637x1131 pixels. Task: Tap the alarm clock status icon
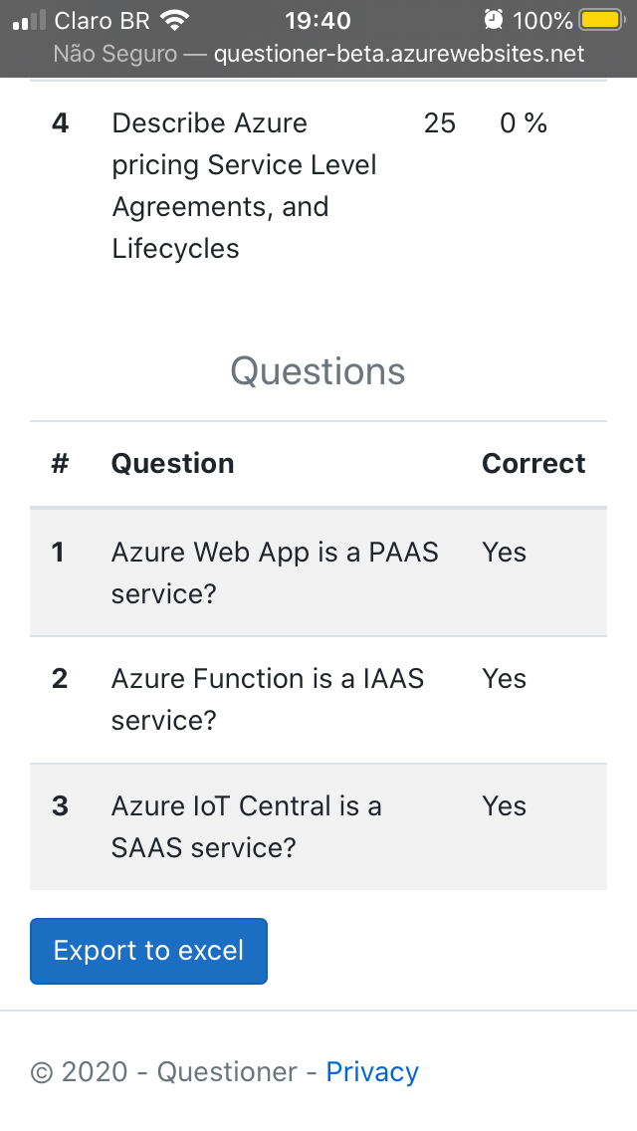click(x=493, y=20)
